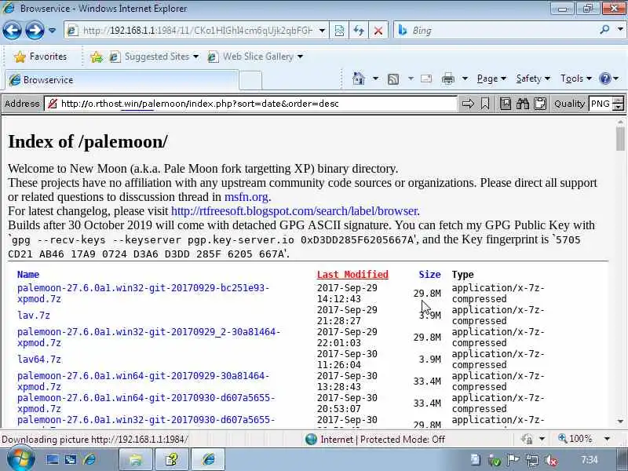This screenshot has height=471, width=628.
Task: Click the muted volume tray icon
Action: [x=552, y=460]
